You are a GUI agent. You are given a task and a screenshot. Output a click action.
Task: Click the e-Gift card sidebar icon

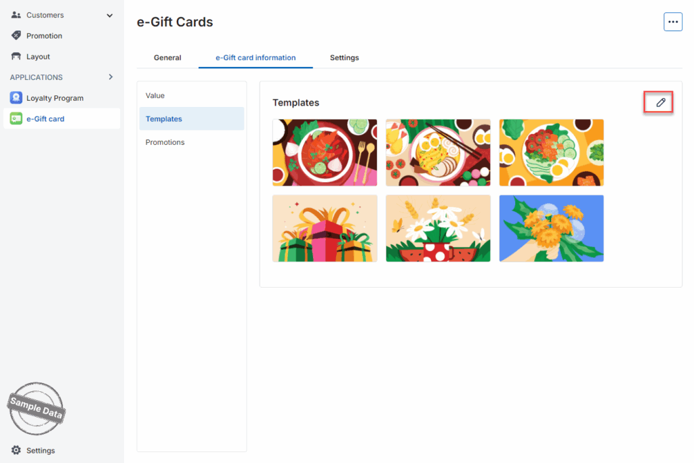(x=16, y=118)
